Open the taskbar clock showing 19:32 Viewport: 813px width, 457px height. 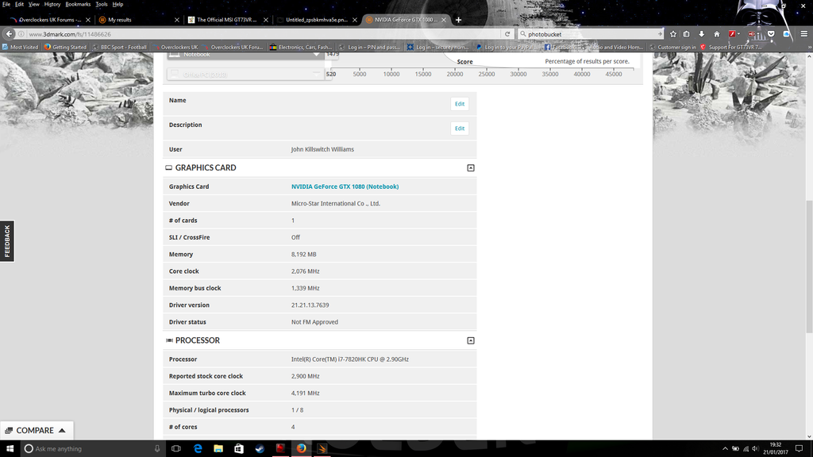tap(776, 448)
